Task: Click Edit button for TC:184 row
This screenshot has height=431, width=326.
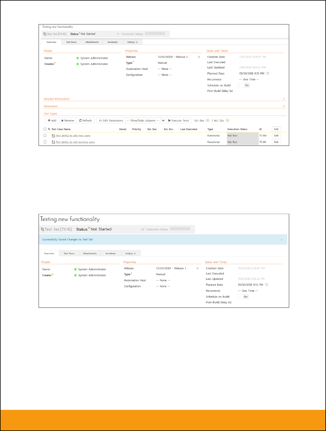Action: pos(276,136)
